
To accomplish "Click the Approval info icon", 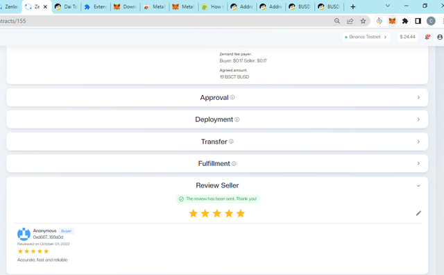I will pyautogui.click(x=232, y=97).
